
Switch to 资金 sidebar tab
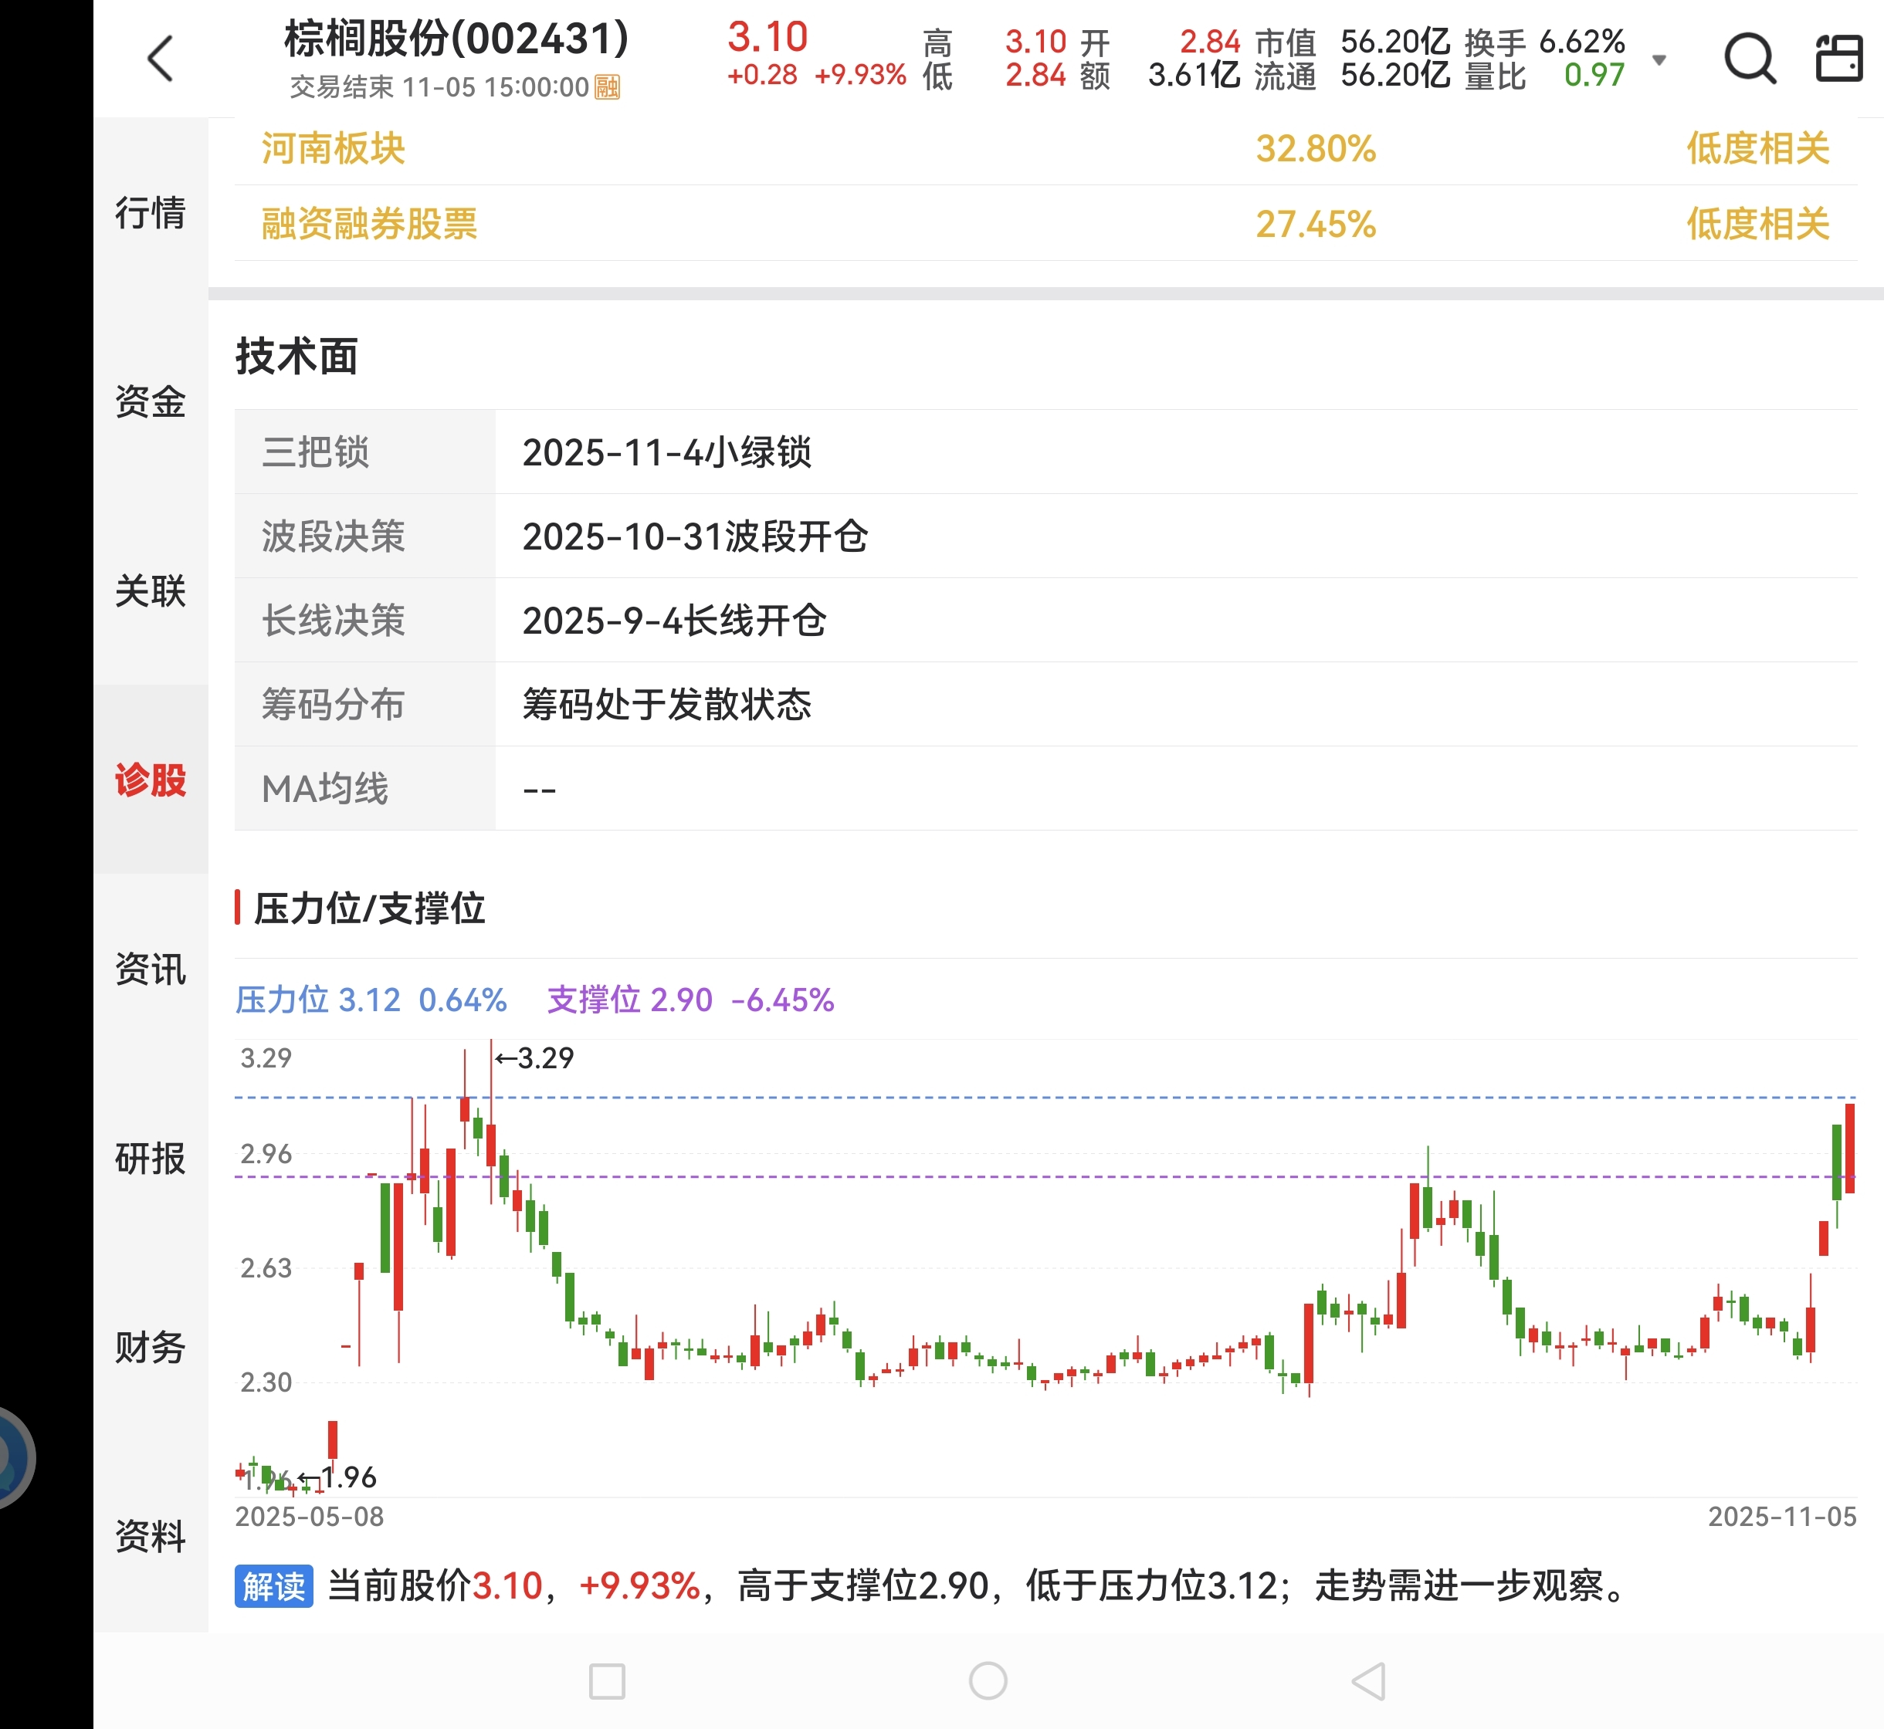pos(150,401)
